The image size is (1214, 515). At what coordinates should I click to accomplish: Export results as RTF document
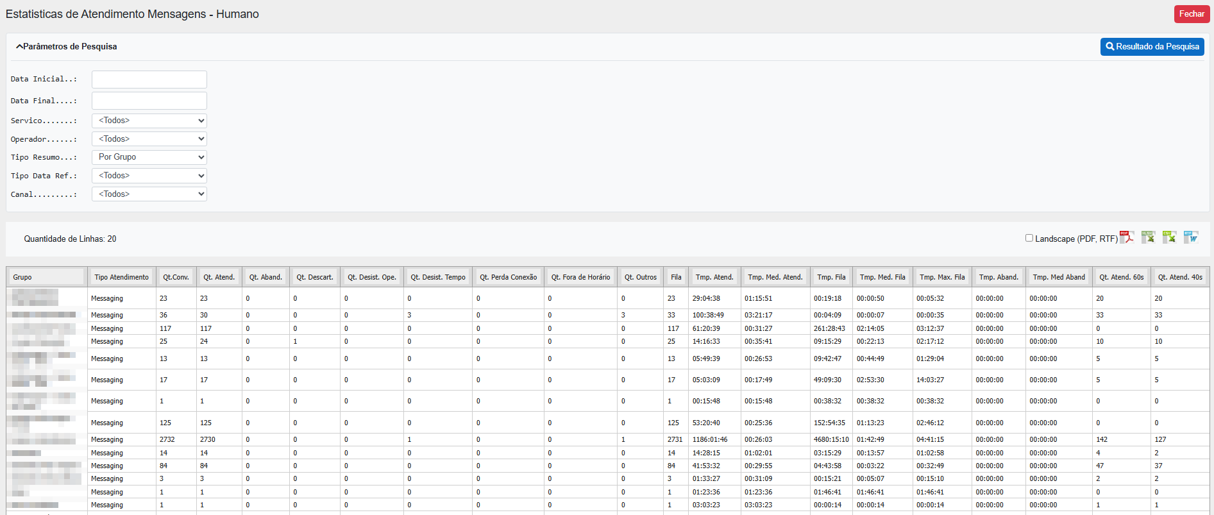(x=1191, y=237)
